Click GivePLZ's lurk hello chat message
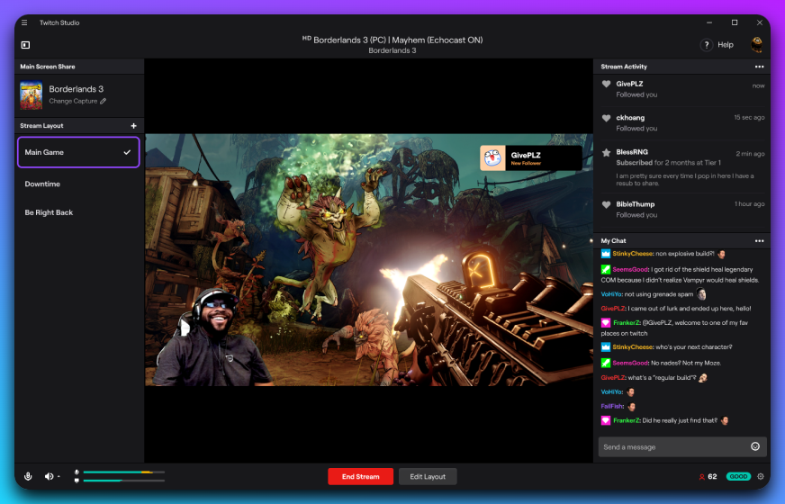785x504 pixels. point(676,309)
